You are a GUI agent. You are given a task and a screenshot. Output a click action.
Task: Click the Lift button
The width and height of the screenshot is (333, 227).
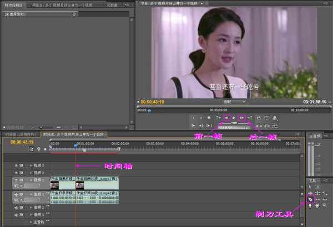[259, 125]
